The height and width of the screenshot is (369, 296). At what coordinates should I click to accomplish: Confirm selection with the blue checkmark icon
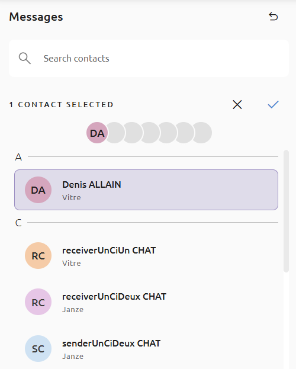(x=273, y=104)
